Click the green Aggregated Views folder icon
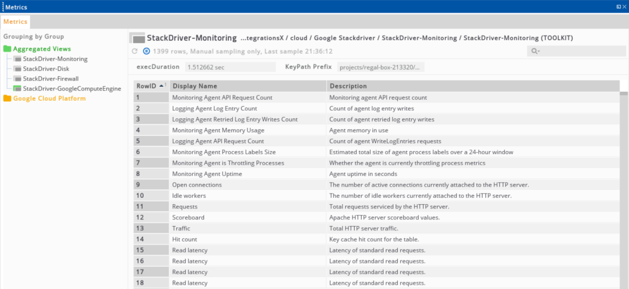Screen dimensions: 629x289 (7, 49)
